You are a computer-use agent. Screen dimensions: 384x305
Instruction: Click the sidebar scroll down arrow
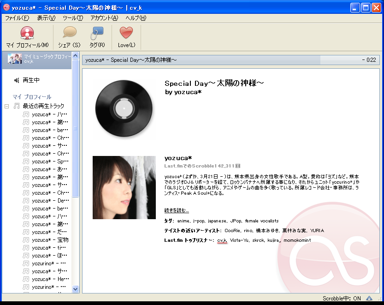(76, 289)
